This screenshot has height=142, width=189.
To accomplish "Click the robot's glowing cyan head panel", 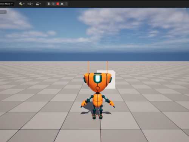I will coord(98,78).
